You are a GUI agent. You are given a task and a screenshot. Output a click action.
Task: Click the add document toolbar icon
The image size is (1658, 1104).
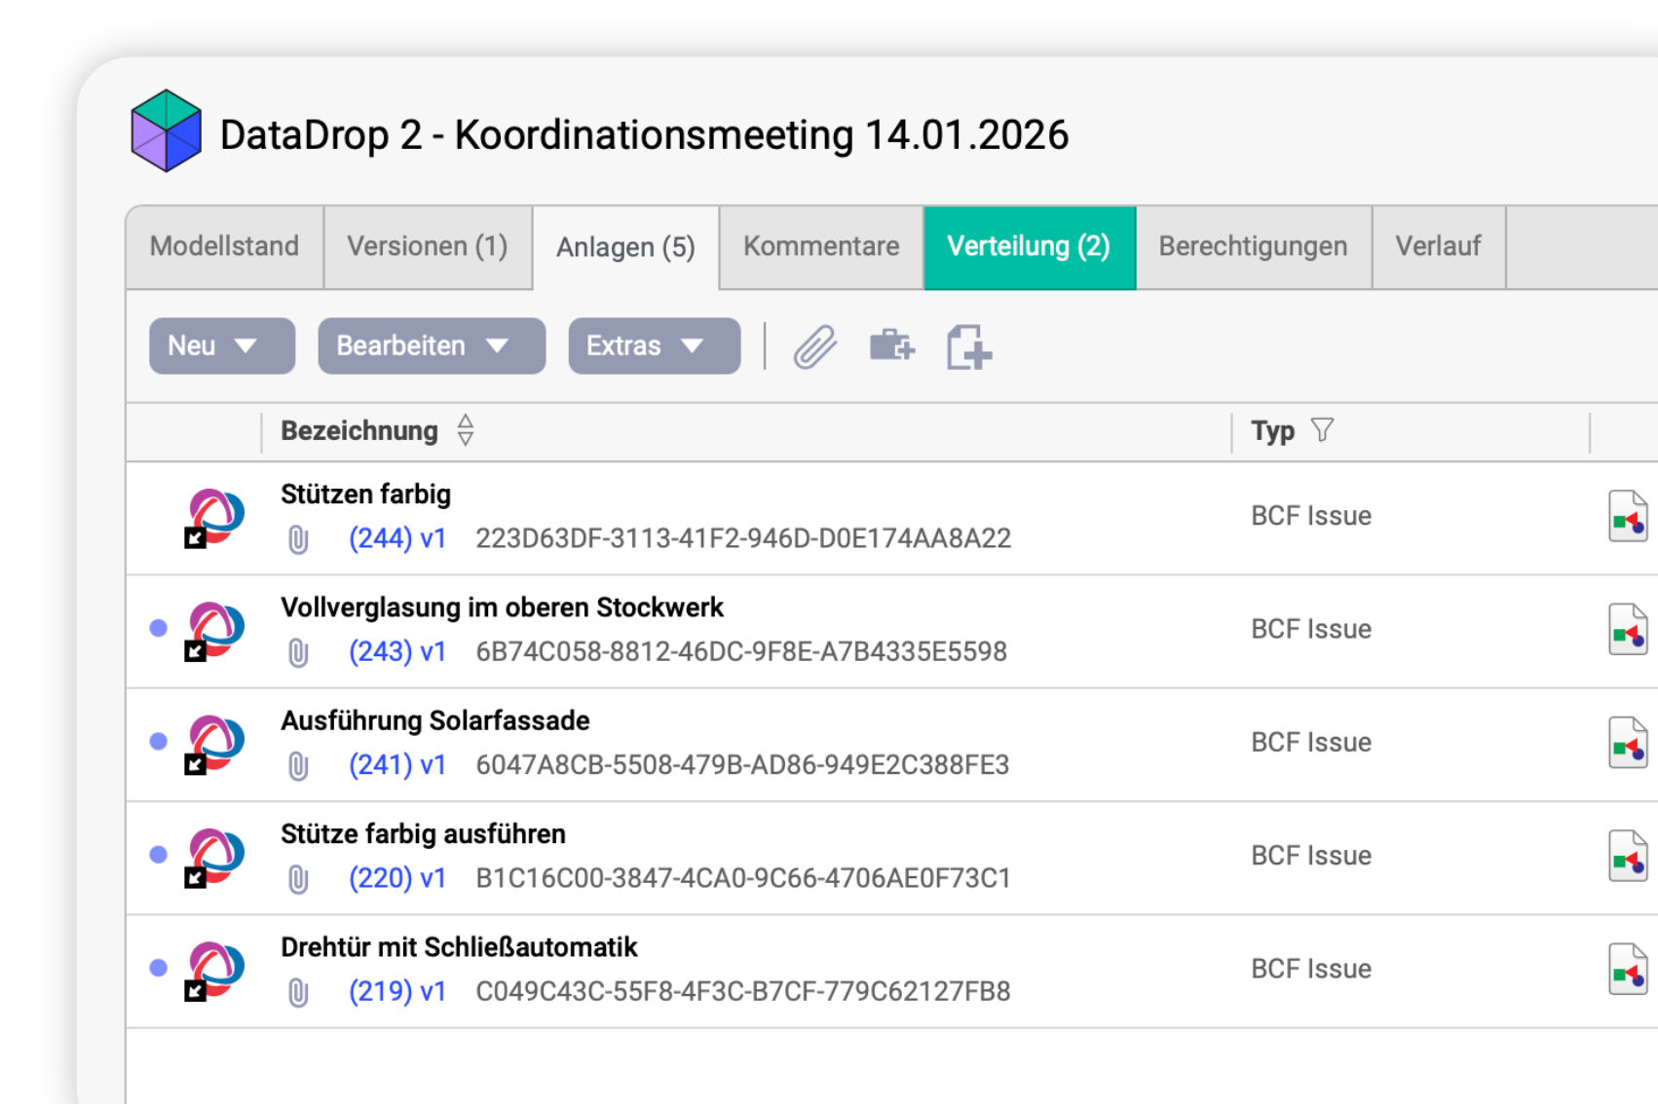tap(968, 348)
